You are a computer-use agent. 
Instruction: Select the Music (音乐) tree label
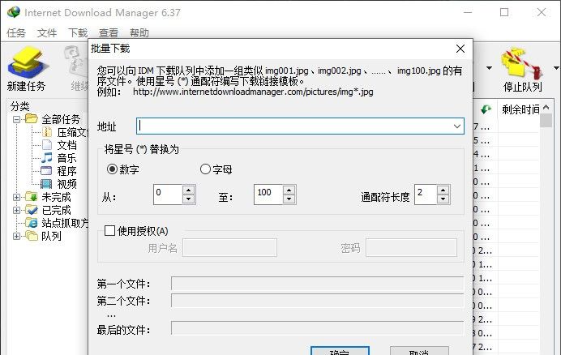coord(67,158)
